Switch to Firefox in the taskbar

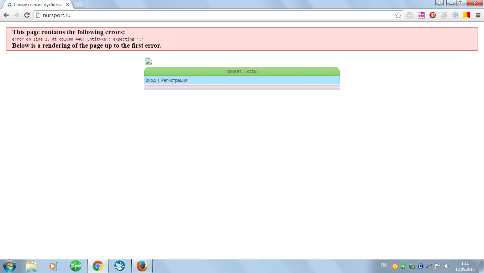tap(142, 266)
